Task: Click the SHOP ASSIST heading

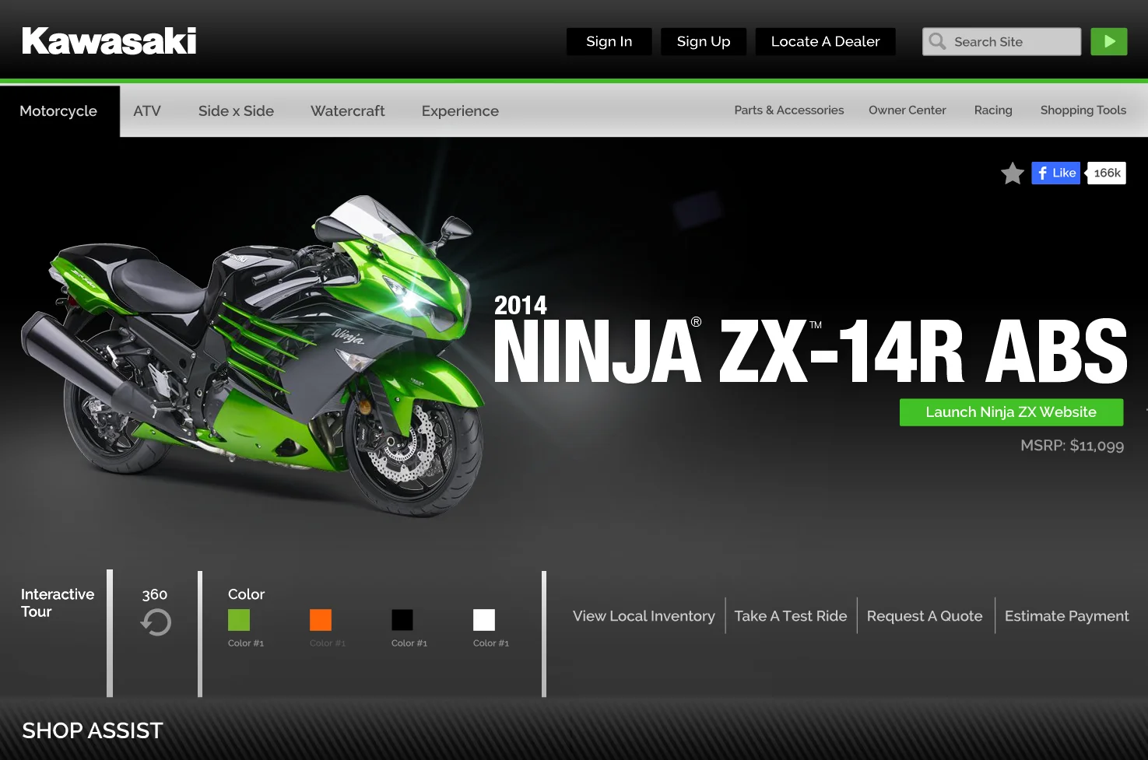Action: [x=93, y=731]
